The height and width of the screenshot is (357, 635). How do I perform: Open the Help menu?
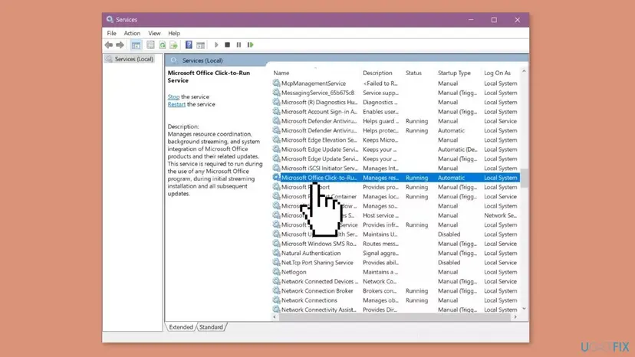(x=174, y=33)
